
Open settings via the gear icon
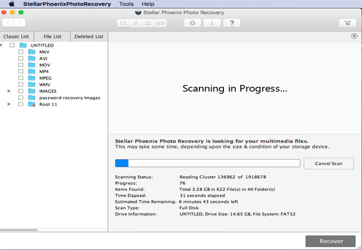pos(192,23)
